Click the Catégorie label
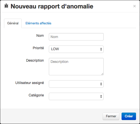This screenshot has height=124, width=140. coord(36,95)
